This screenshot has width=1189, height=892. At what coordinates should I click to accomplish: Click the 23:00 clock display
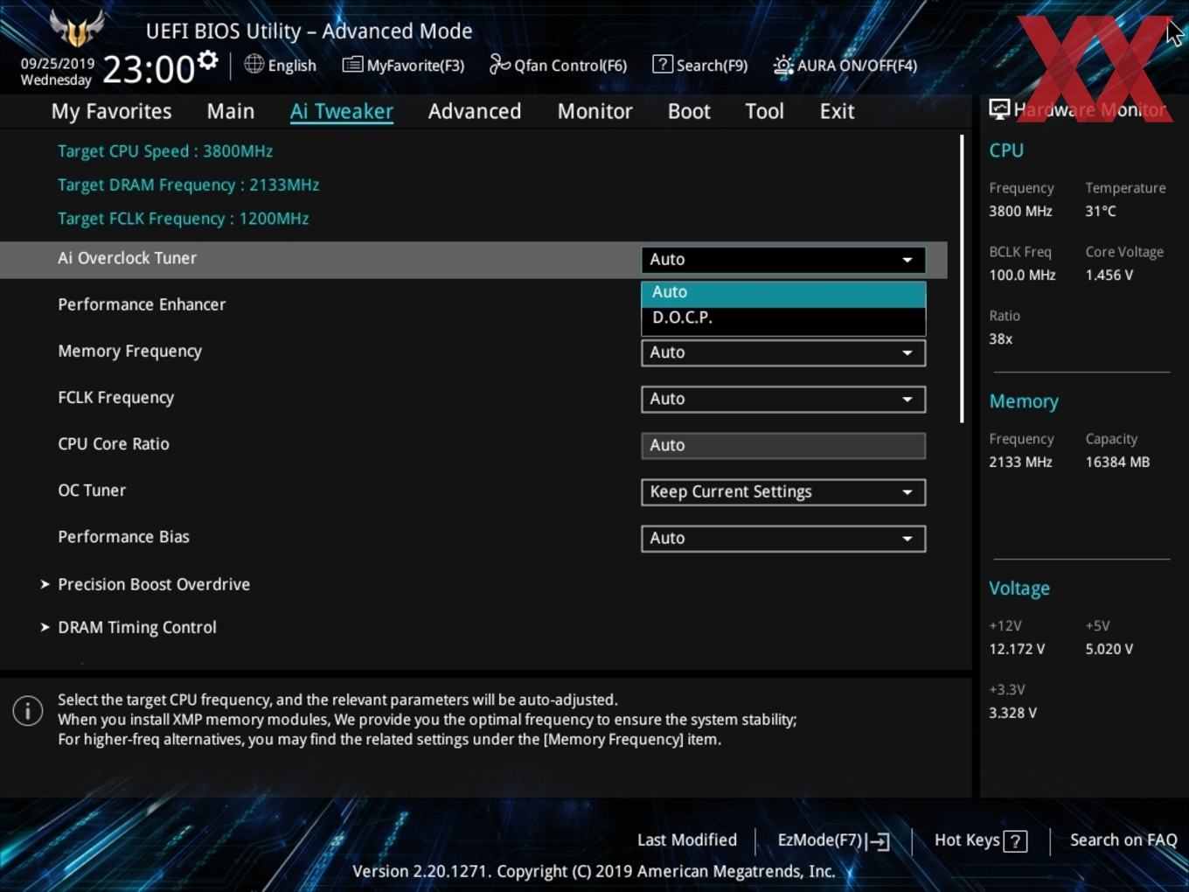(x=148, y=69)
